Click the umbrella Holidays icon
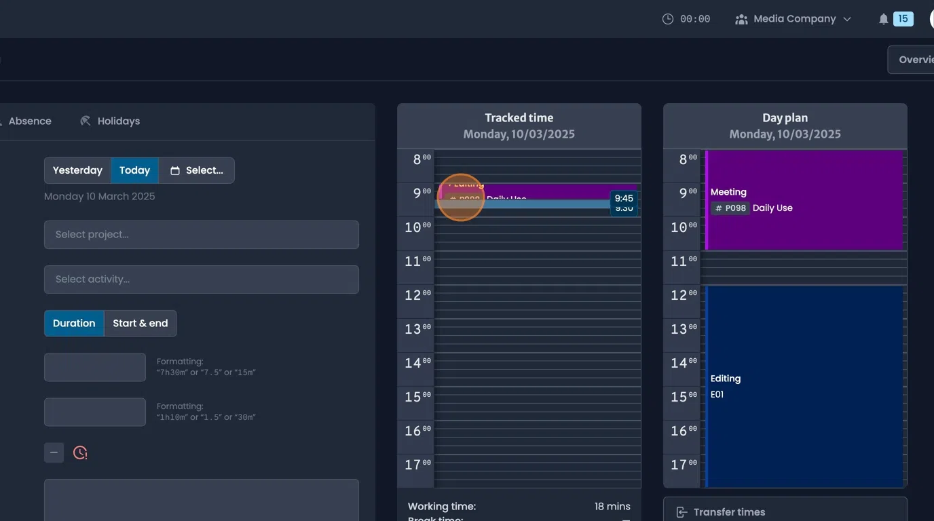The width and height of the screenshot is (934, 521). [86, 121]
